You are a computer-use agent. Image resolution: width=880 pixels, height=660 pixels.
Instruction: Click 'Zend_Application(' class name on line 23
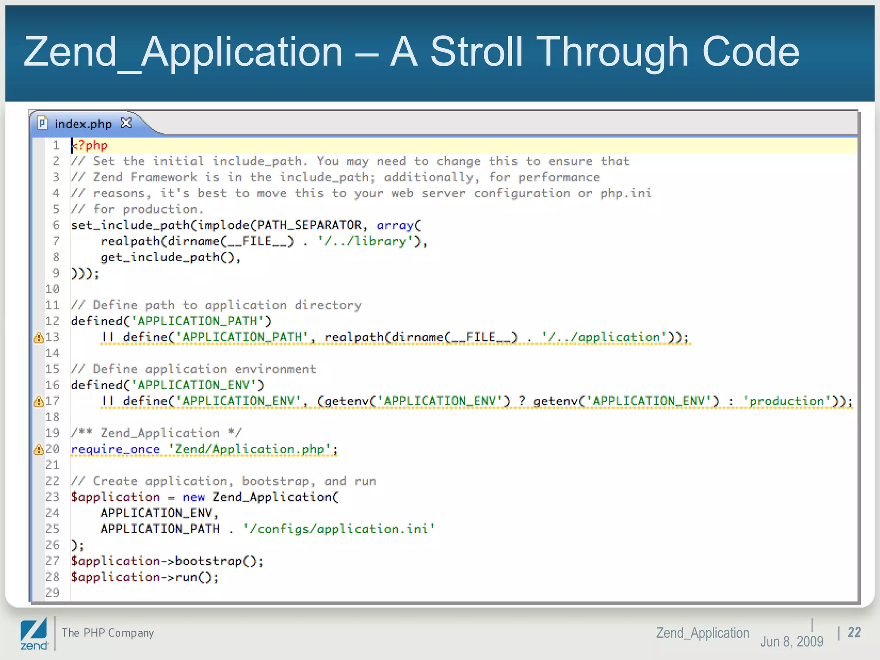click(275, 498)
